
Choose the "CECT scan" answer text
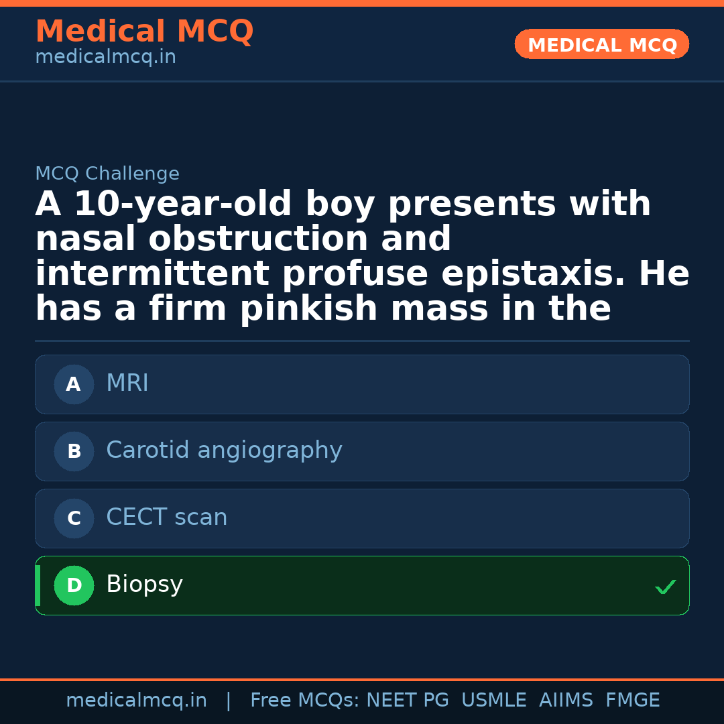(x=166, y=518)
